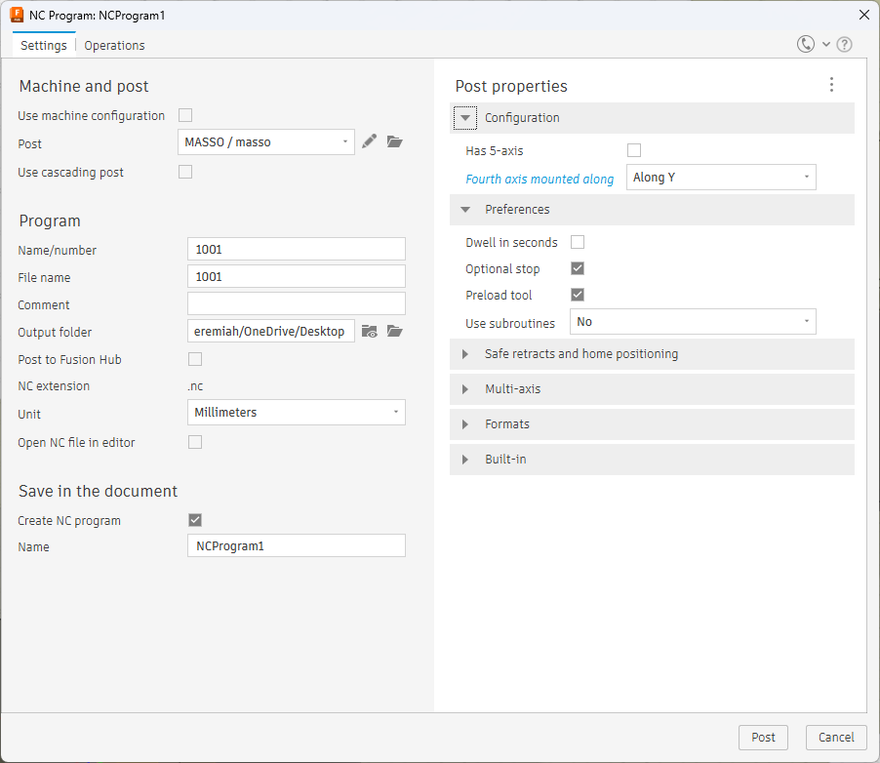Screen dimensions: 880x763
Task: Click the Fusion app icon in title bar
Action: (x=17, y=15)
